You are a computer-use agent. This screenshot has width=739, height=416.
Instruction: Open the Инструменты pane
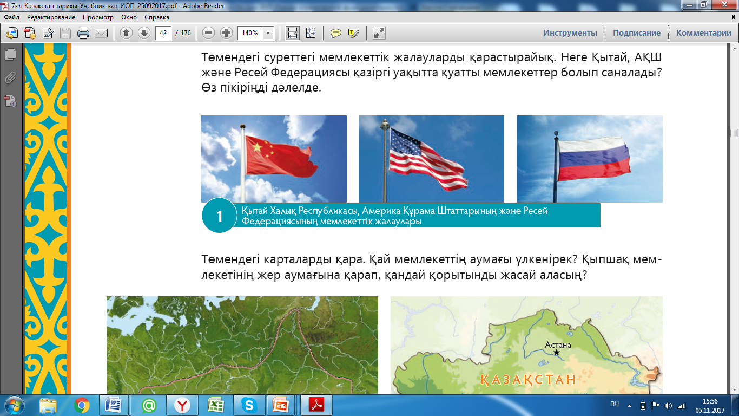[570, 33]
